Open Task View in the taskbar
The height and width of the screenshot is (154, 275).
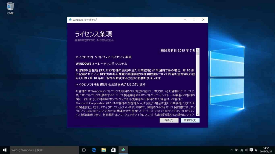[x=84, y=150]
